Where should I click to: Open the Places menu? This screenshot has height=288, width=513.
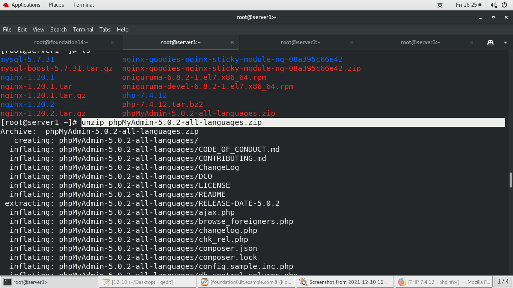pyautogui.click(x=56, y=5)
